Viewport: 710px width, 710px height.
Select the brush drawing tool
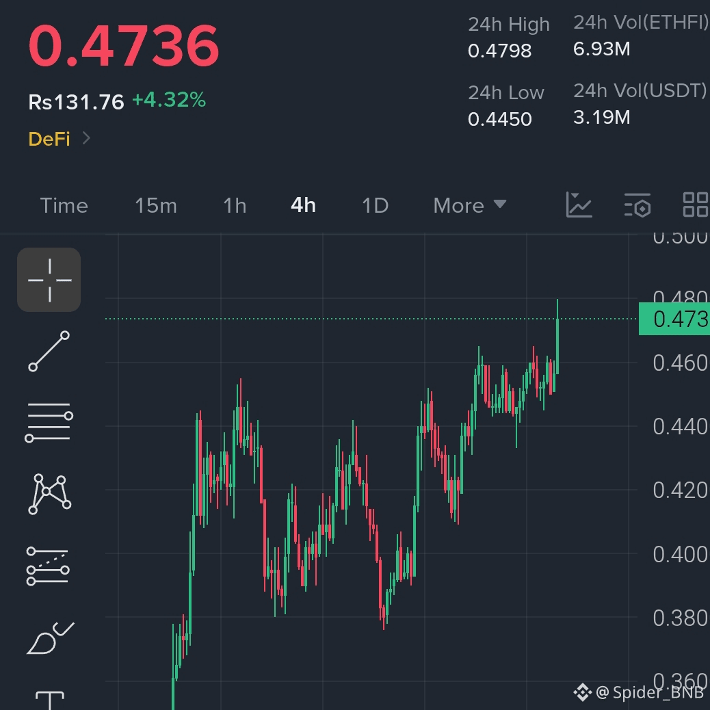(50, 638)
